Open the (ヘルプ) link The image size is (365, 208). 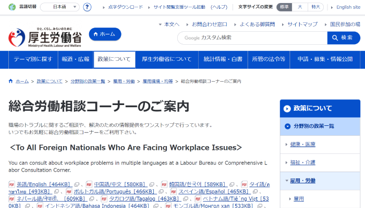pyautogui.click(x=219, y=7)
